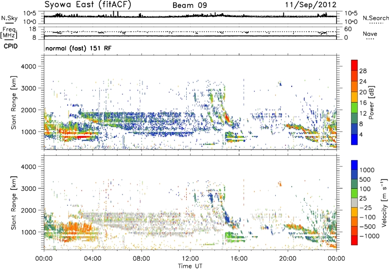Viewport: 389px width, 269px height.
Task: Click the '500' label on the Velocity colorbar
Action: click(366, 179)
